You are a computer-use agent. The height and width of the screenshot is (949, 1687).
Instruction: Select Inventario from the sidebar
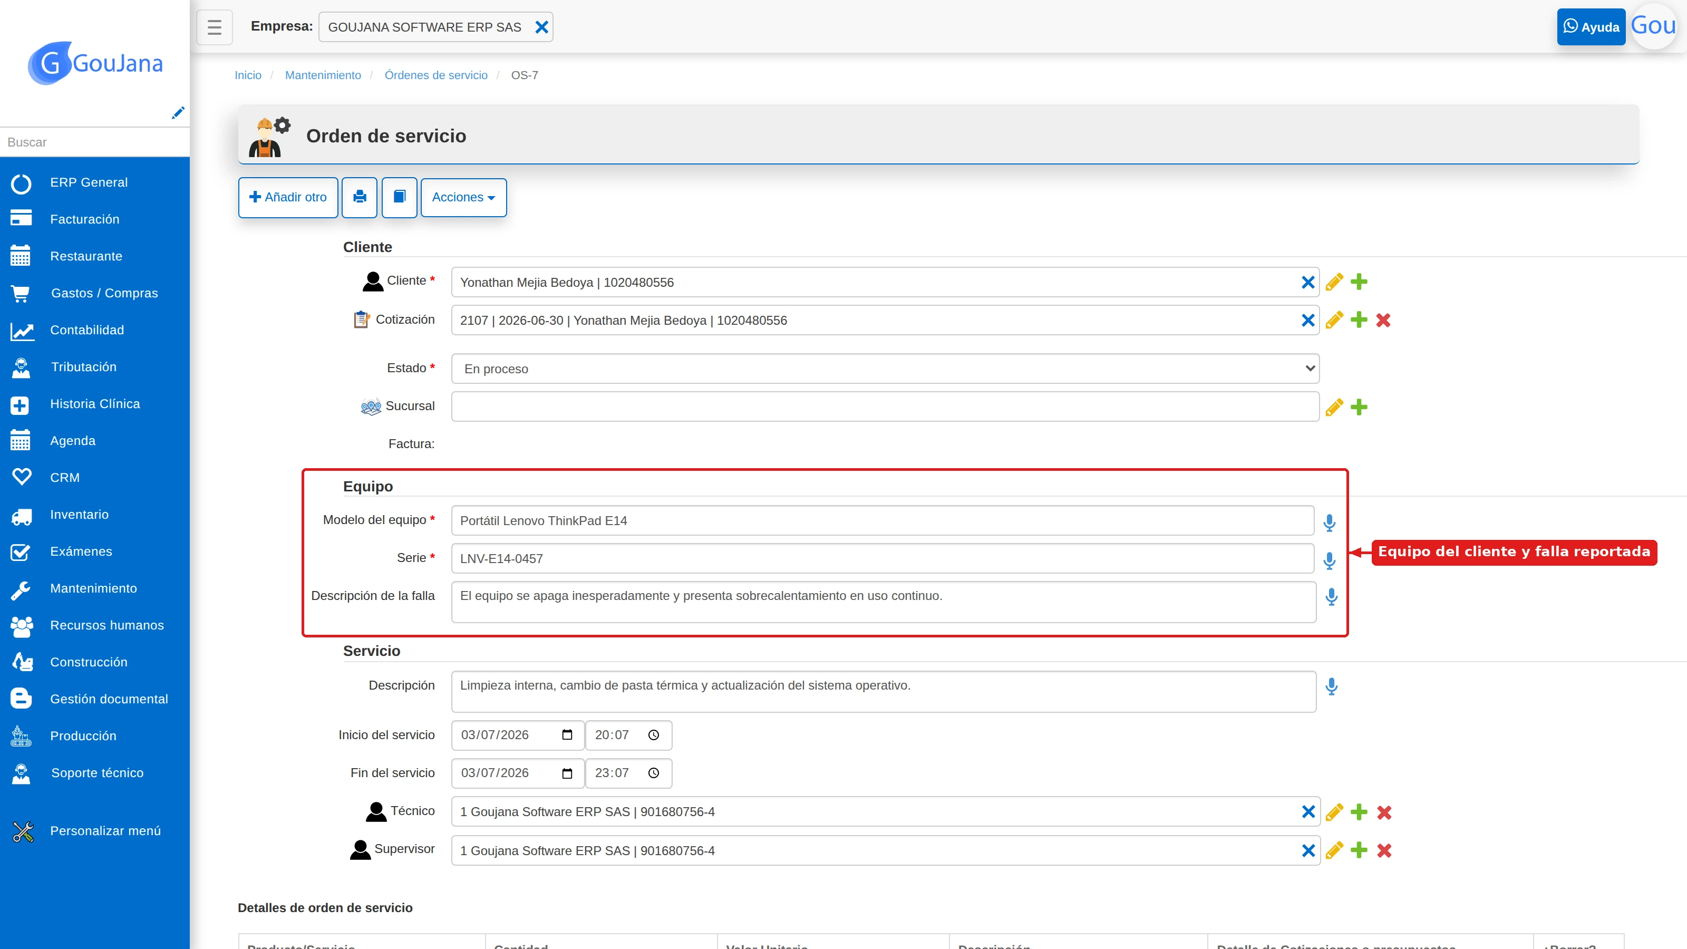click(79, 514)
